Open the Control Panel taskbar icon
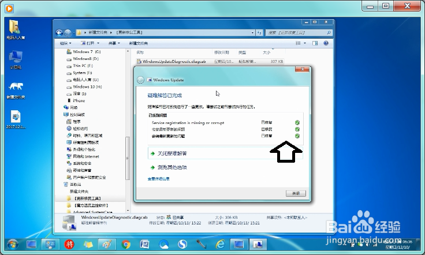425x255 pixels. pos(50,245)
